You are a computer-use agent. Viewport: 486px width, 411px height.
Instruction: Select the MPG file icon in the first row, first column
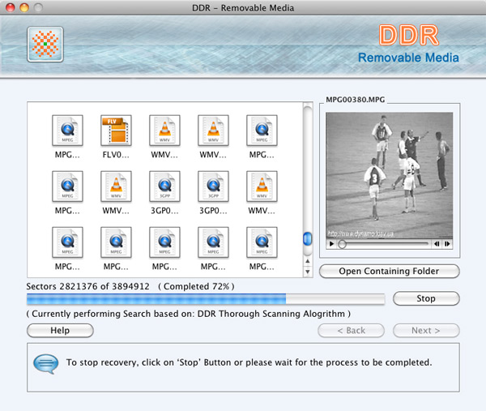click(x=67, y=131)
